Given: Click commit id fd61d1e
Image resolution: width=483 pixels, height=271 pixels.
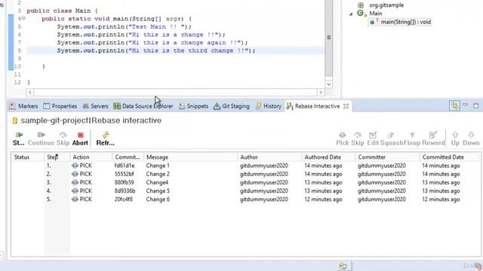Looking at the screenshot, I should tap(125, 166).
